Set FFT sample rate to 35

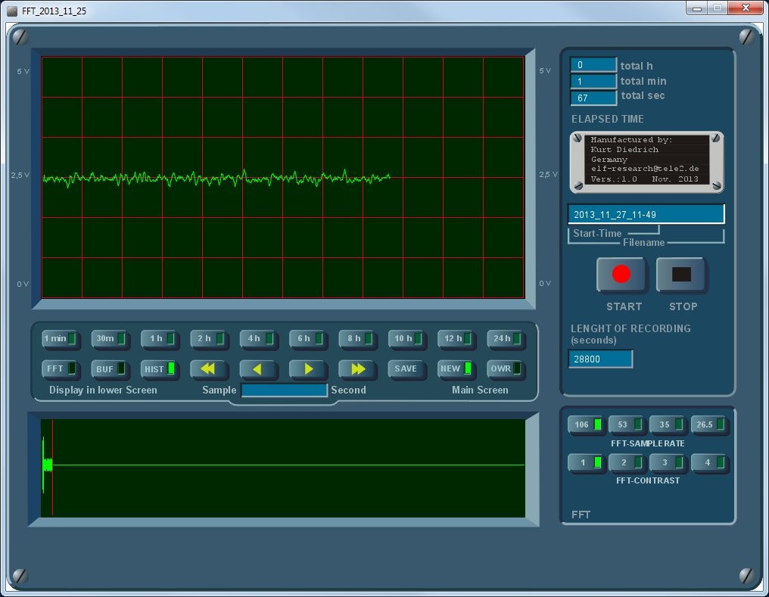668,424
